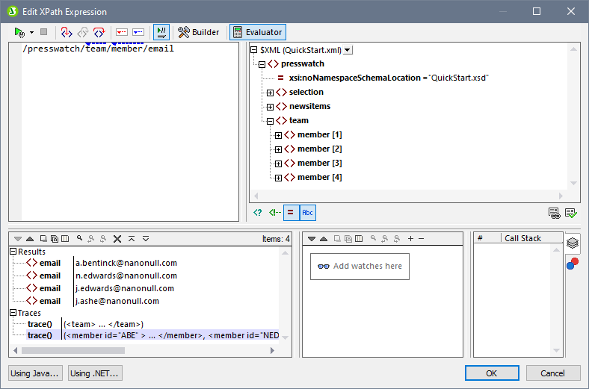
Task: Click the red breakpoint insert icon
Action: 122,32
